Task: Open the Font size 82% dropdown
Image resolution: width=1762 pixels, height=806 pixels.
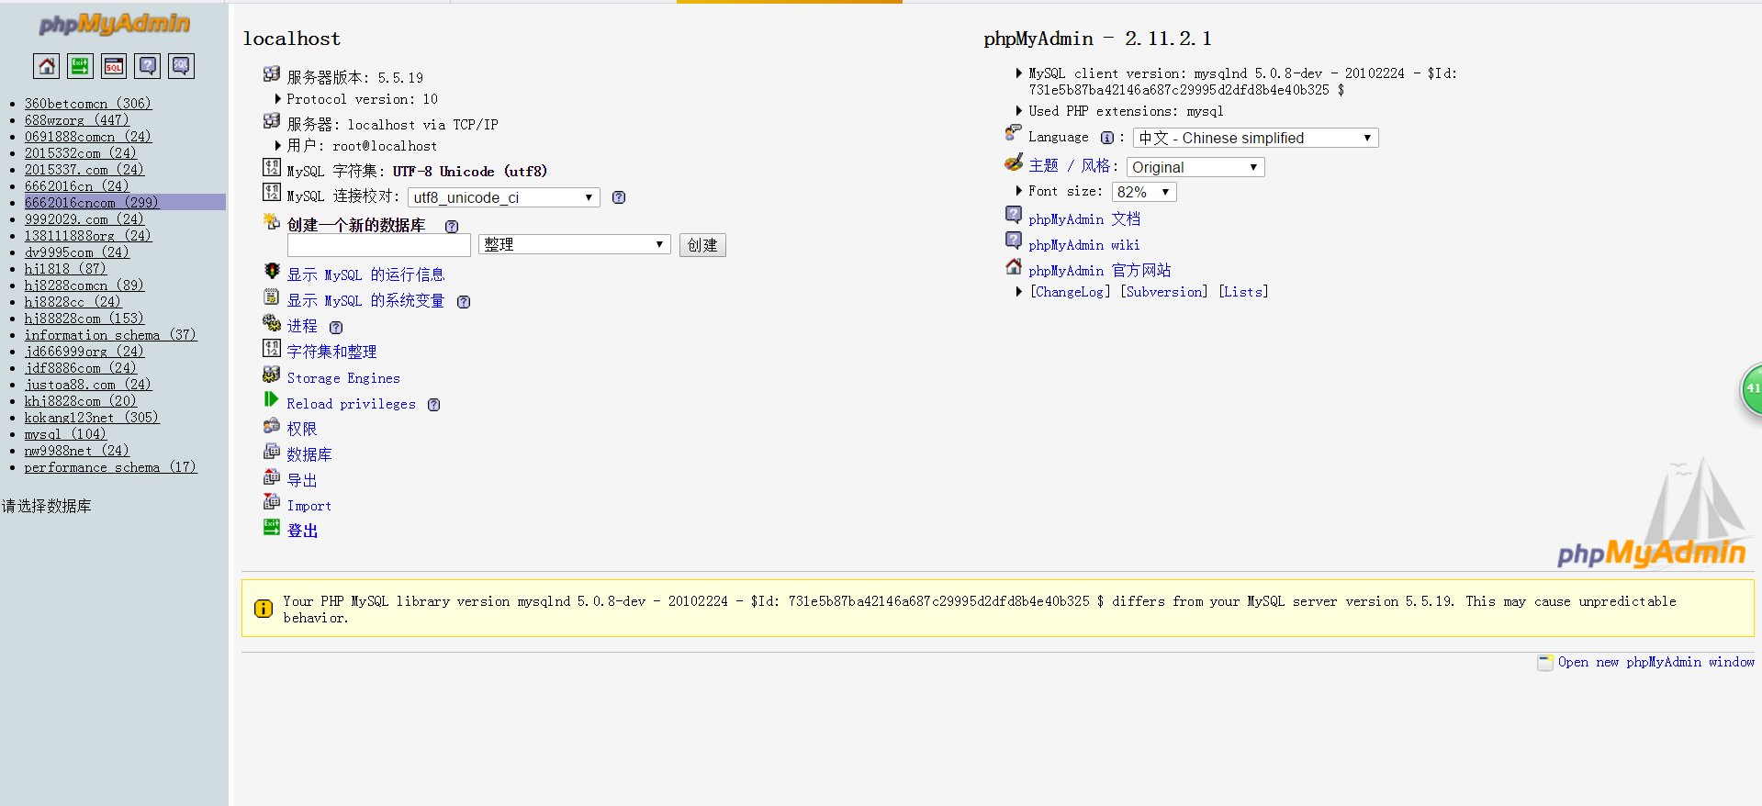Action: point(1144,192)
